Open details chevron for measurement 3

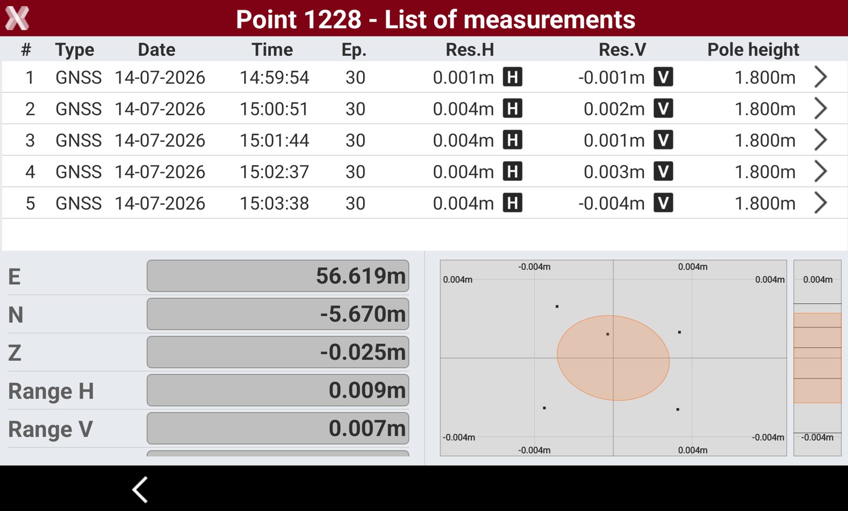(820, 140)
